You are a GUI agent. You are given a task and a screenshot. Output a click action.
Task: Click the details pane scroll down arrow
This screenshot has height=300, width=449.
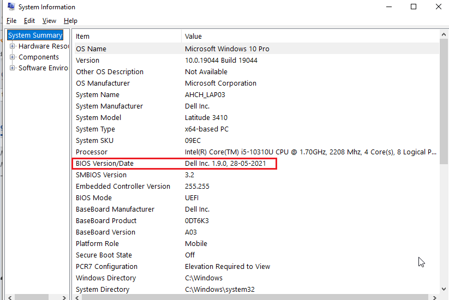point(444,289)
